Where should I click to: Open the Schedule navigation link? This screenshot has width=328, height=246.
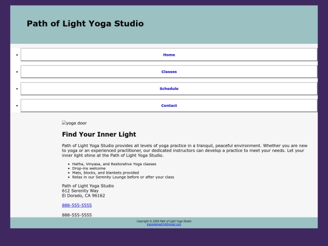pos(169,89)
